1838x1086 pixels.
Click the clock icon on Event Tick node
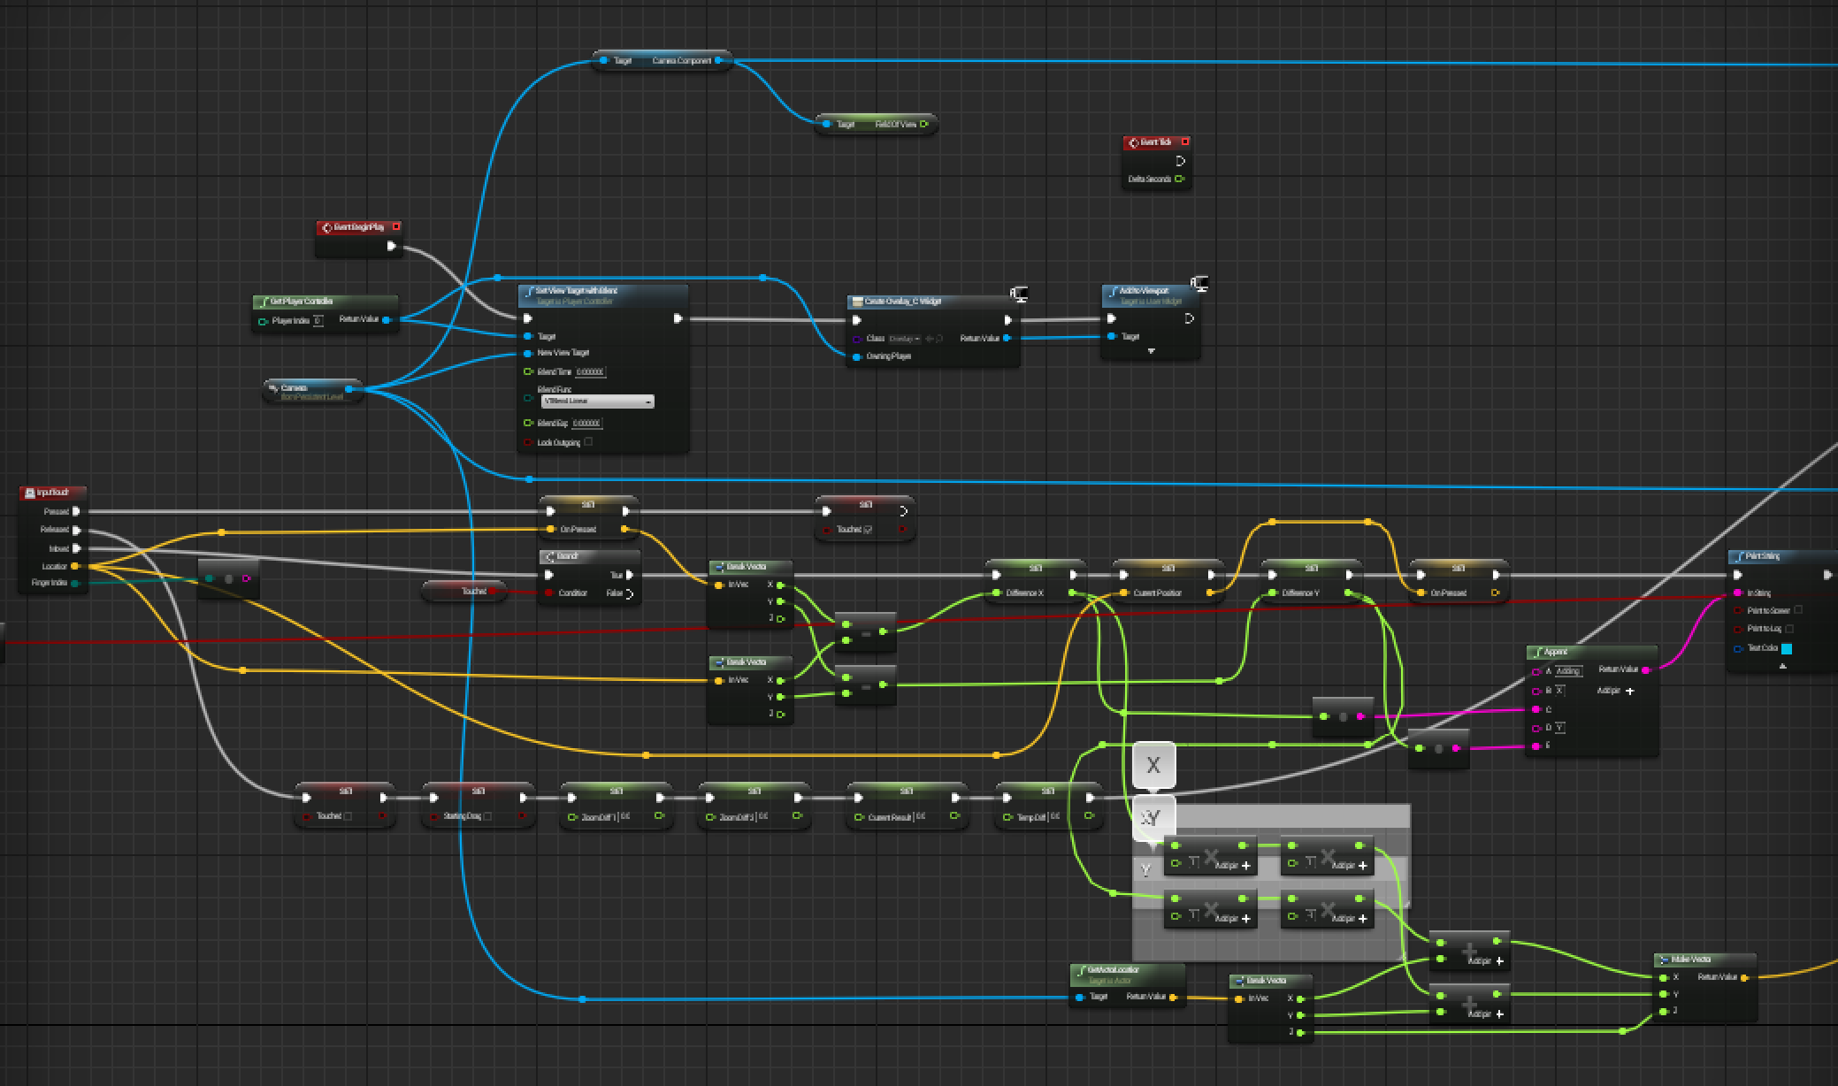point(1133,142)
